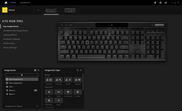Open Lighting Effects section

click(10, 35)
